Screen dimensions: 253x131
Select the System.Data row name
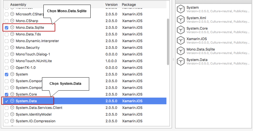[x=26, y=101]
